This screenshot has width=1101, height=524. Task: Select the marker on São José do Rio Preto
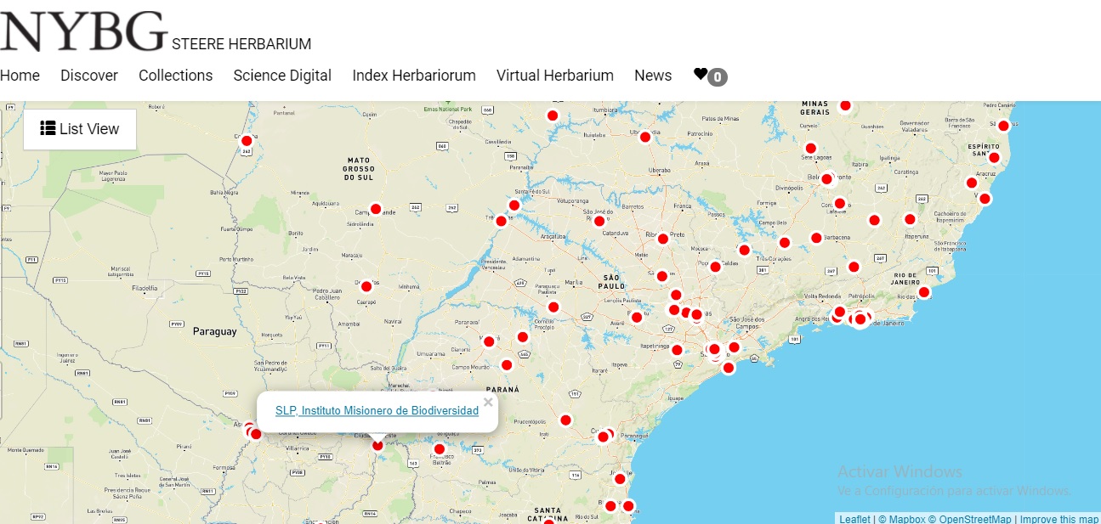click(x=599, y=221)
